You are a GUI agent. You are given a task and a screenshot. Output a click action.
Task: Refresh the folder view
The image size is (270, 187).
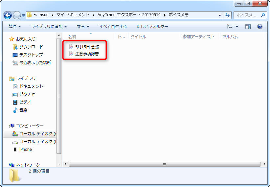coord(227,15)
